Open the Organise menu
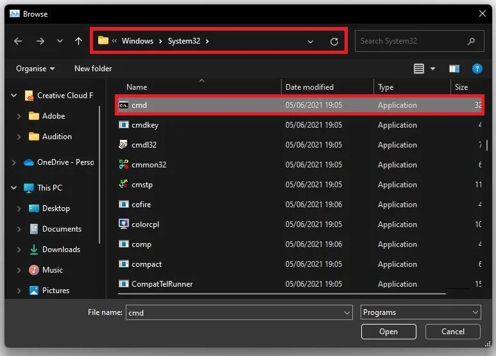This screenshot has width=496, height=356. click(35, 69)
